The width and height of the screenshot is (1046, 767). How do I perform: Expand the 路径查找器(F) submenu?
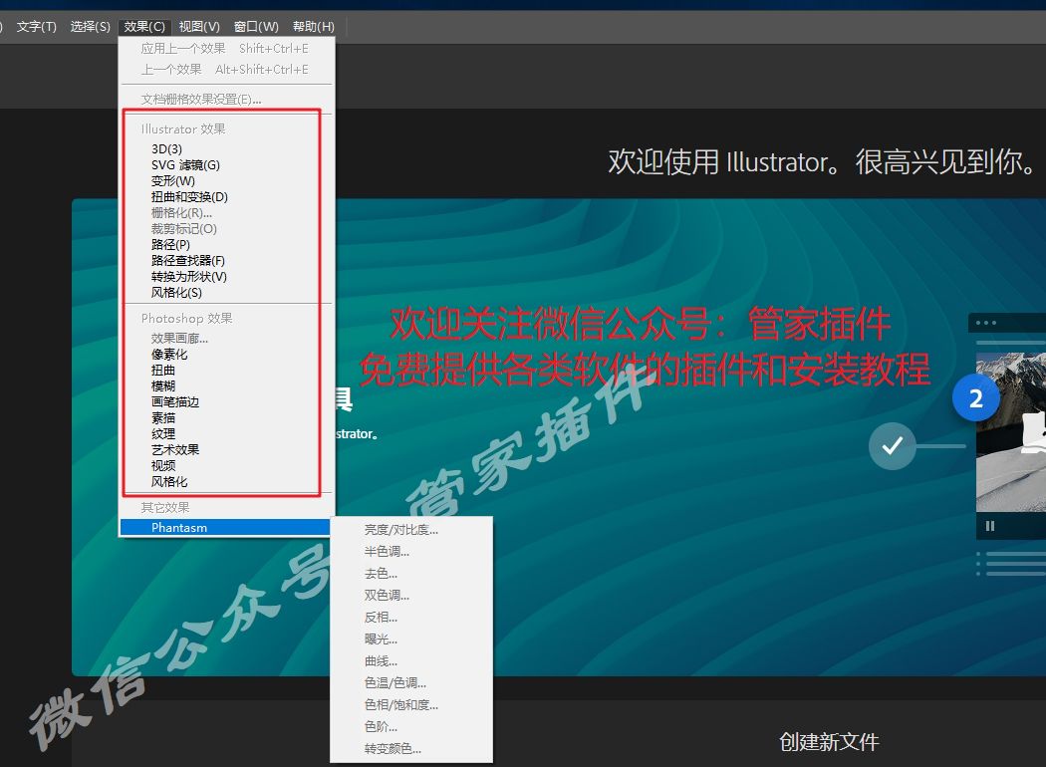226,261
